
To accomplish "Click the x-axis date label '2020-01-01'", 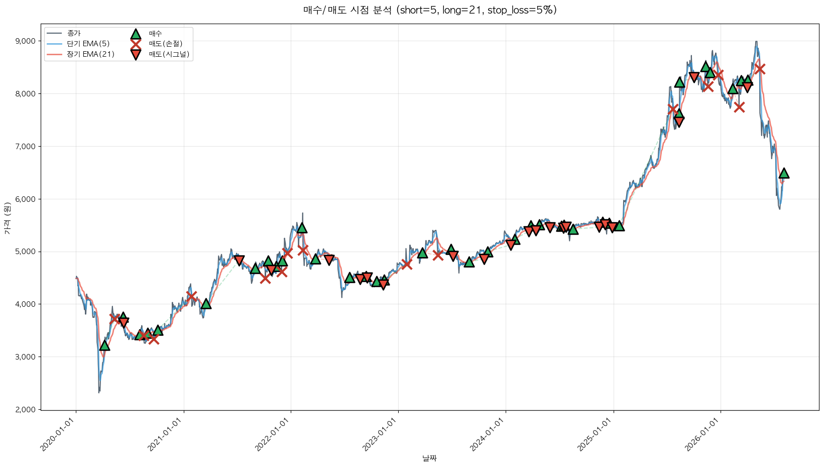I will (x=58, y=433).
